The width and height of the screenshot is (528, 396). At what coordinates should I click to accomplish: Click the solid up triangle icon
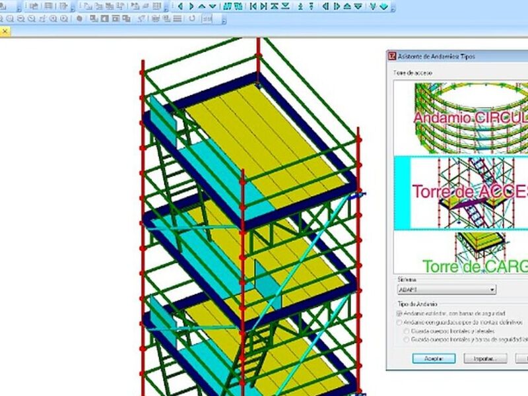[347, 6]
